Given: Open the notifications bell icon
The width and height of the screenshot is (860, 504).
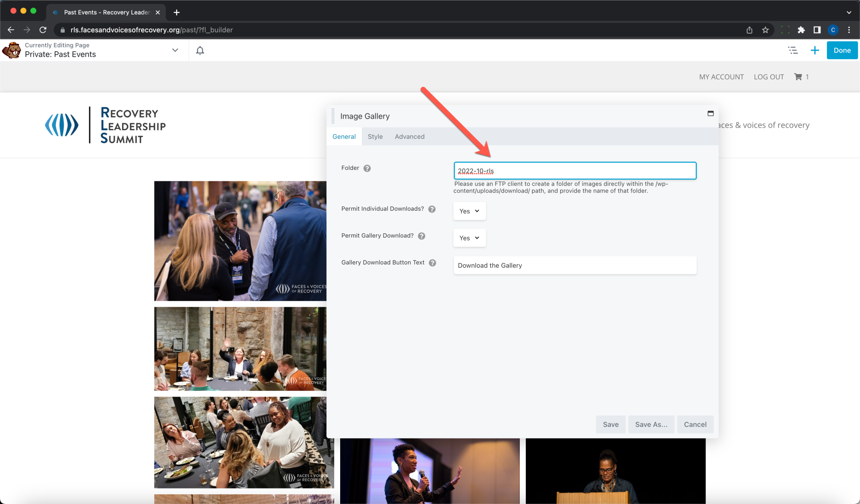Looking at the screenshot, I should tap(200, 50).
